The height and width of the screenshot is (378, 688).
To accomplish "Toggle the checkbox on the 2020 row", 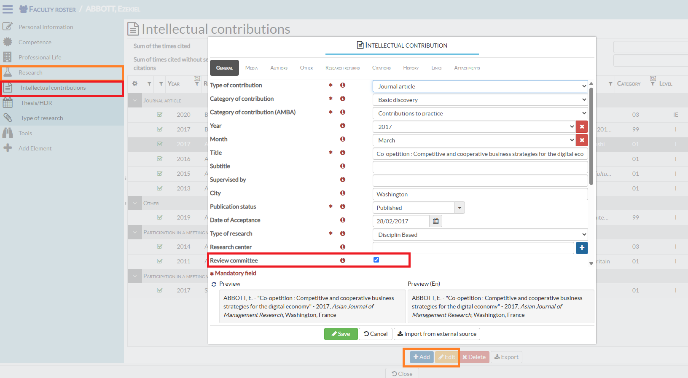I will click(160, 115).
